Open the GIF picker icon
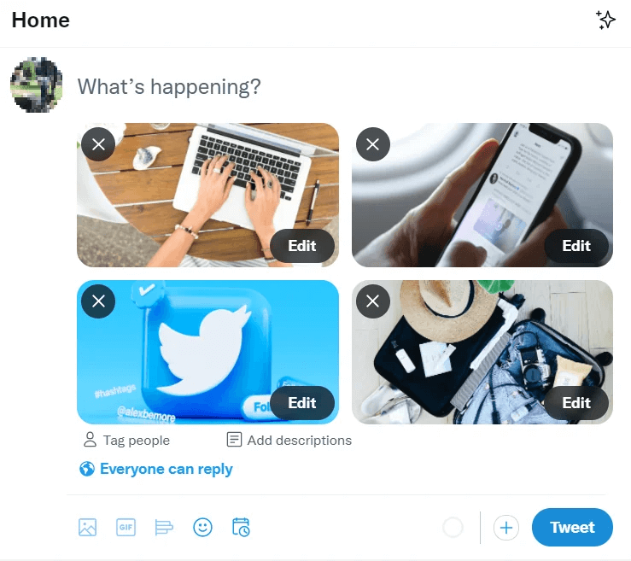This screenshot has width=631, height=561. [x=126, y=527]
